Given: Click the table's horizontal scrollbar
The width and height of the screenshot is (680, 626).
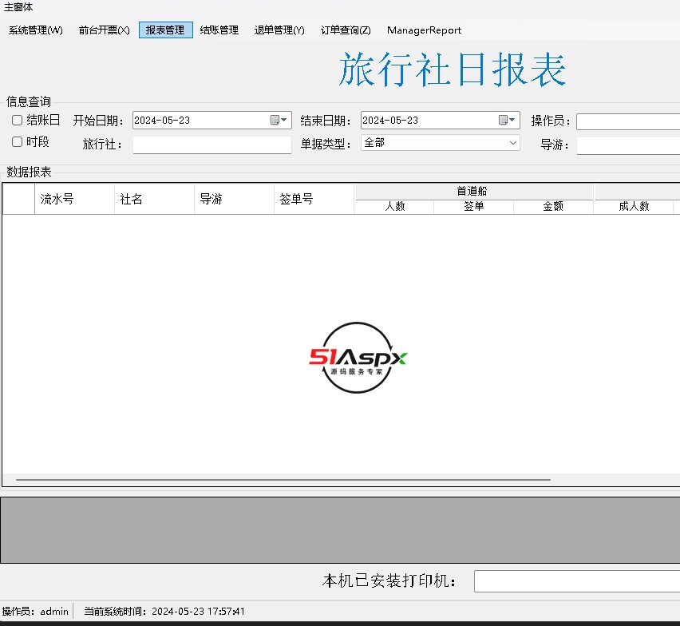Looking at the screenshot, I should 283,480.
